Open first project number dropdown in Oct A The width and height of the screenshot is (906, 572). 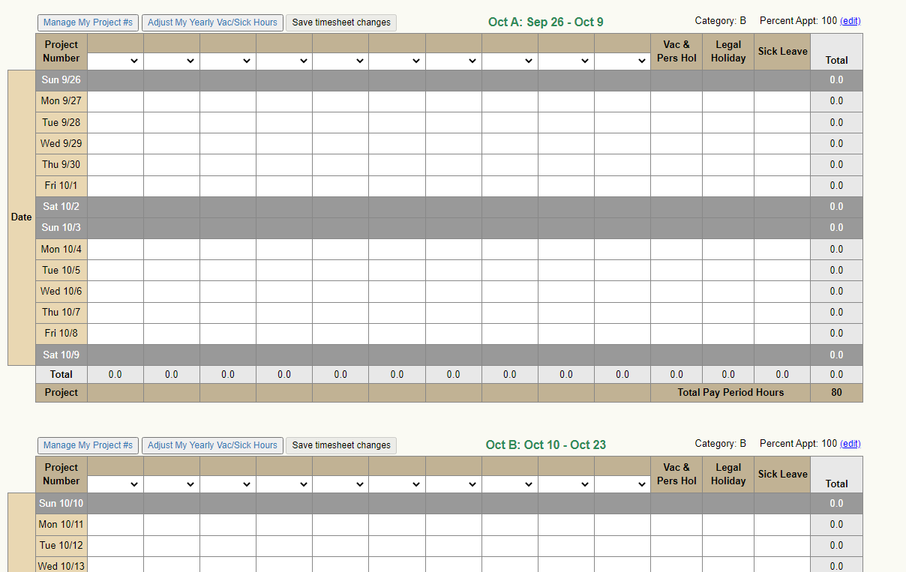click(x=115, y=61)
